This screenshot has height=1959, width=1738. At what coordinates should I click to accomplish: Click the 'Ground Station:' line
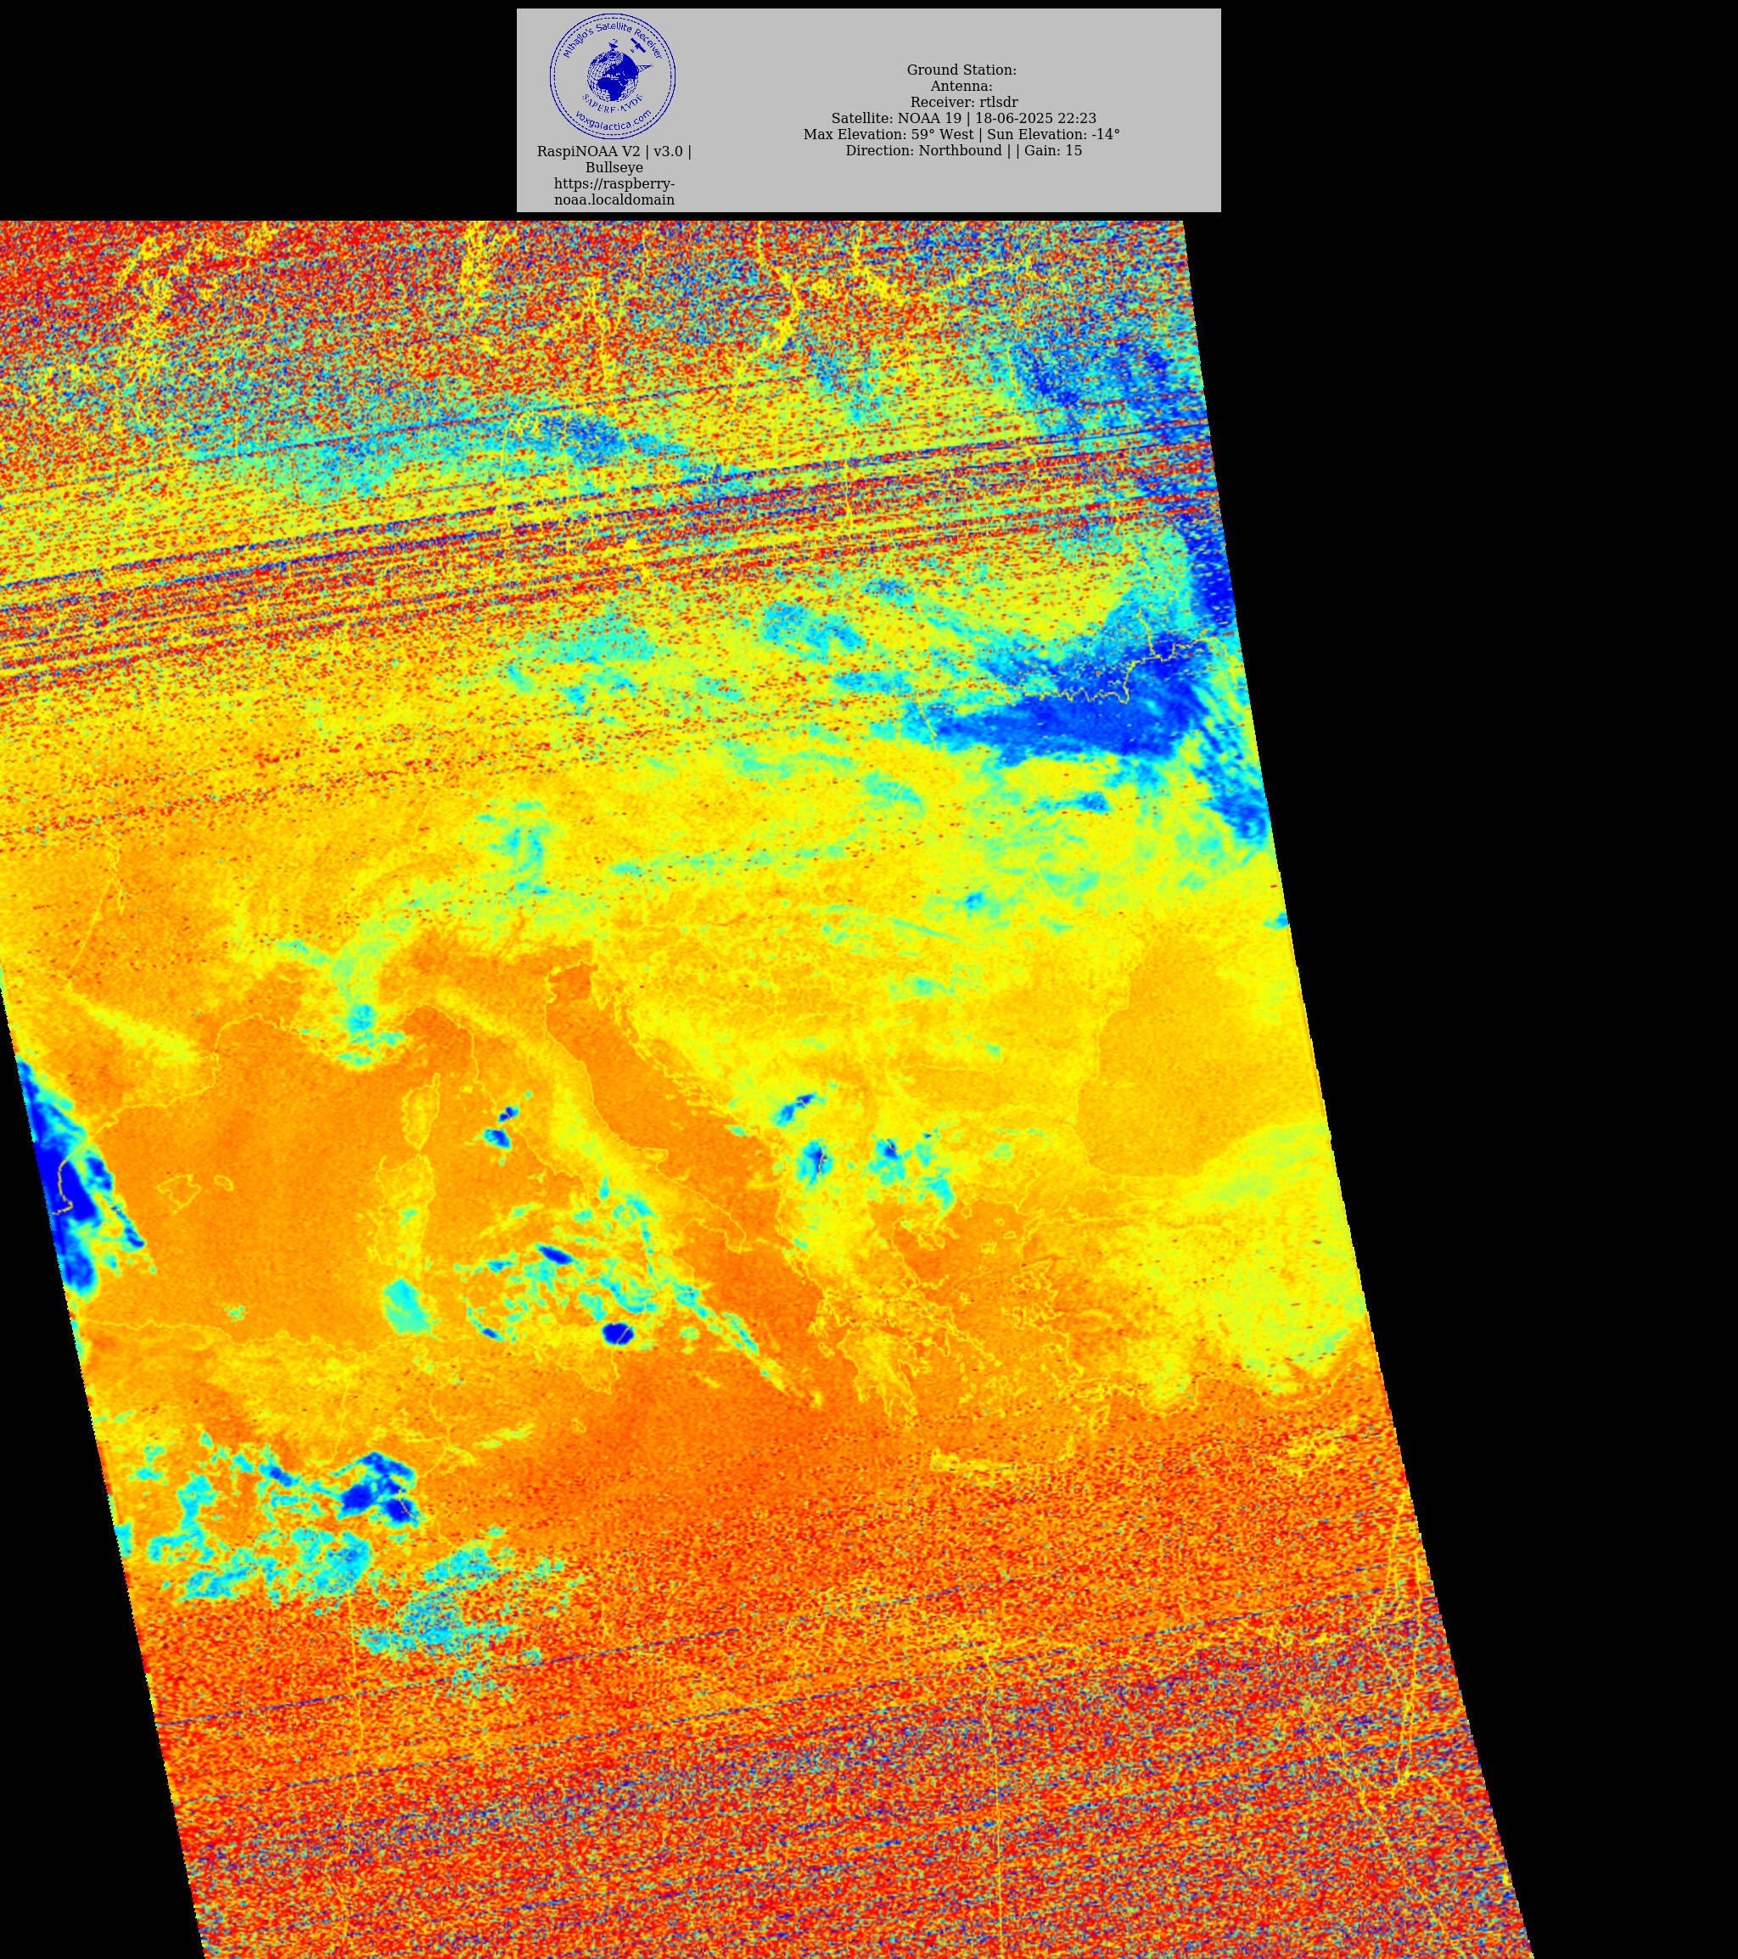(961, 70)
